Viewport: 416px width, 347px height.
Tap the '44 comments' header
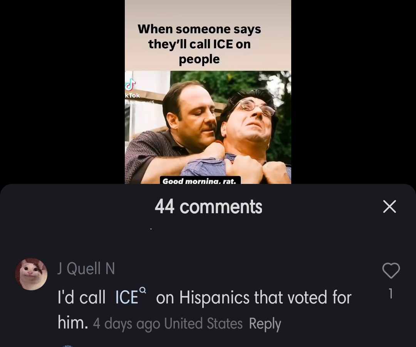pyautogui.click(x=208, y=207)
